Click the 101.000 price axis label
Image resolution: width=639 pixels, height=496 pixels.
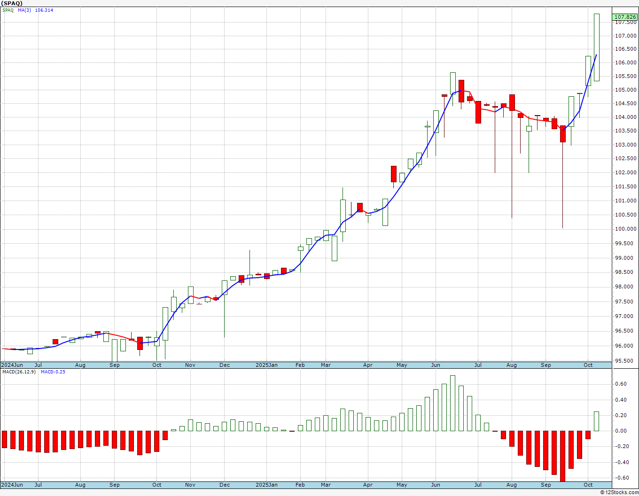click(x=626, y=201)
